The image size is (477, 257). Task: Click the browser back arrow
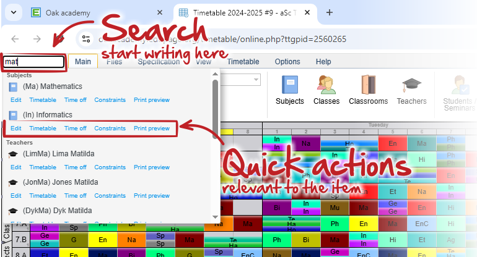point(16,39)
